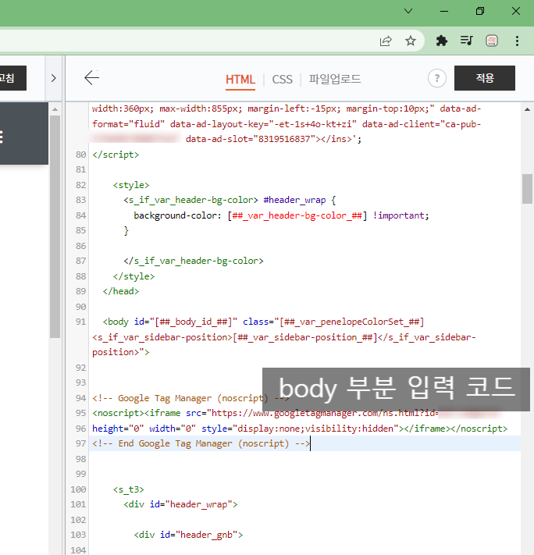Click </s_if_var_header-bg-color> on line 87
The image size is (534, 555).
[194, 261]
